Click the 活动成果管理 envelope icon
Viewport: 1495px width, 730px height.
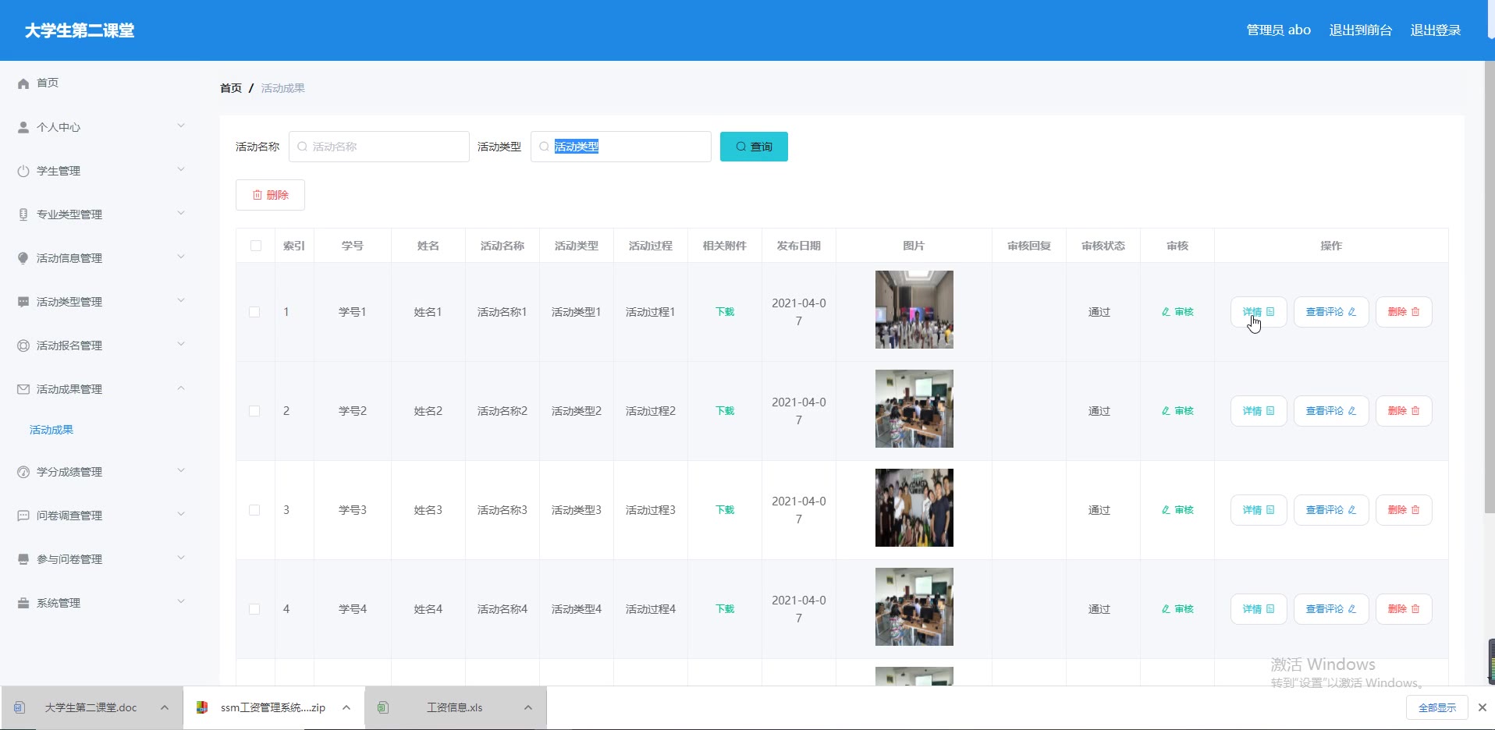click(x=23, y=389)
